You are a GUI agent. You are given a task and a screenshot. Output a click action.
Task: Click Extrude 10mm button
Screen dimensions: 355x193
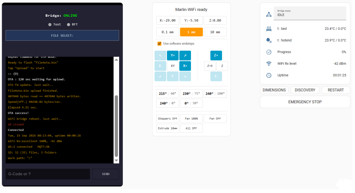pos(168,129)
